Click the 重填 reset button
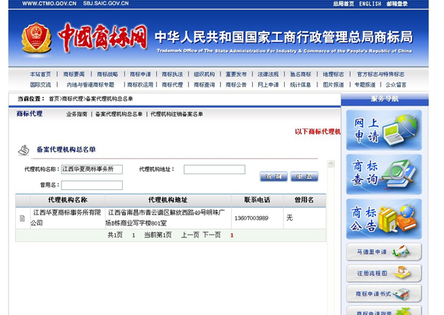 pyautogui.click(x=304, y=177)
